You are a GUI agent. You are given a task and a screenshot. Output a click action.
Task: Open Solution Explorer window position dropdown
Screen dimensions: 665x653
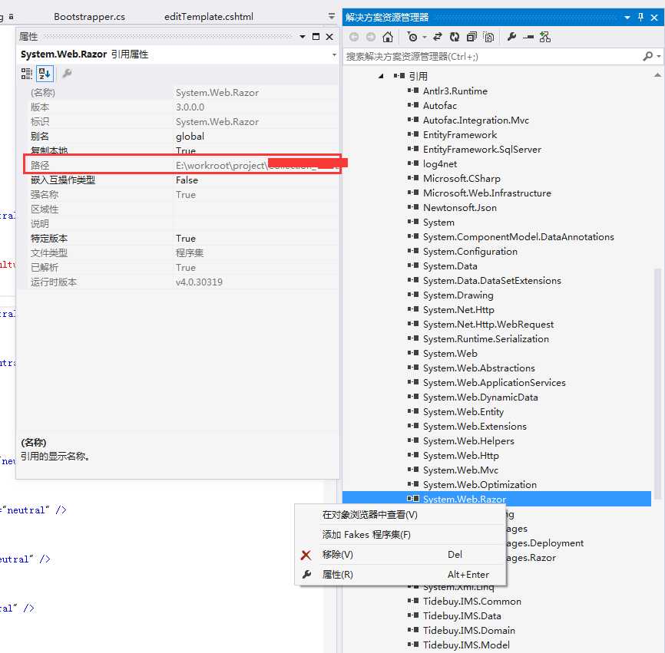[627, 18]
